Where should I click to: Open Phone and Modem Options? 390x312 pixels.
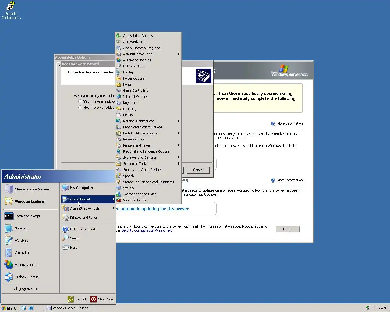click(x=148, y=127)
